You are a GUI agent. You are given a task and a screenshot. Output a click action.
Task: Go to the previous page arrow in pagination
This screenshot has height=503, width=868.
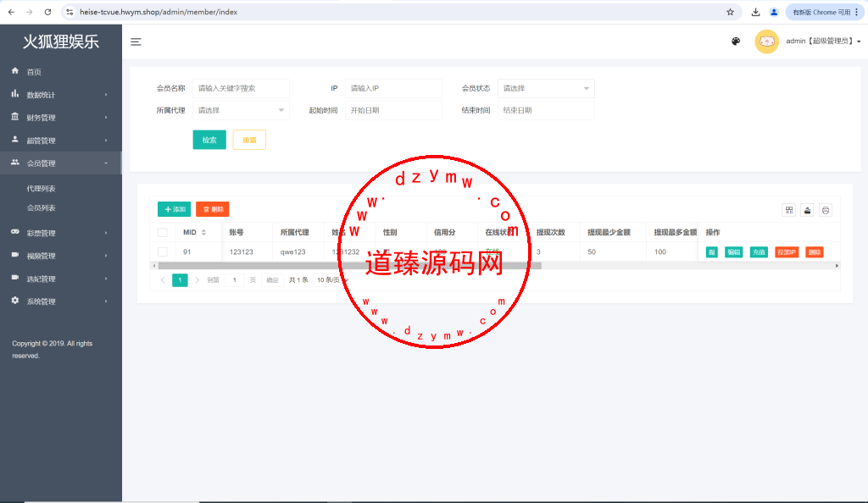pos(163,280)
